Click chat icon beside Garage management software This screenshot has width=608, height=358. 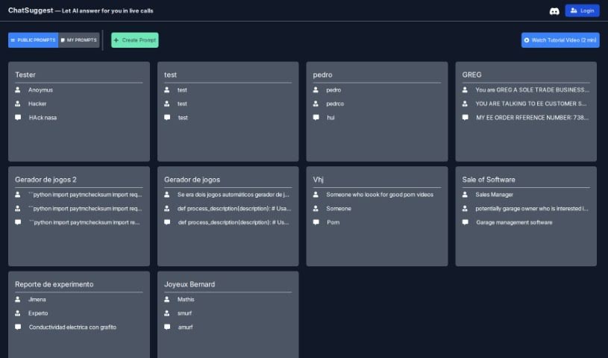click(x=466, y=222)
